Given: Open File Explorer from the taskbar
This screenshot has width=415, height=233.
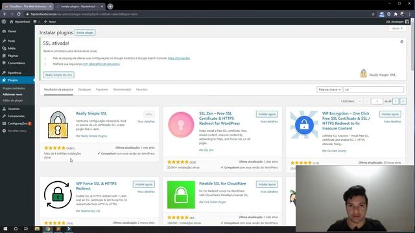Looking at the screenshot, I should [37, 228].
